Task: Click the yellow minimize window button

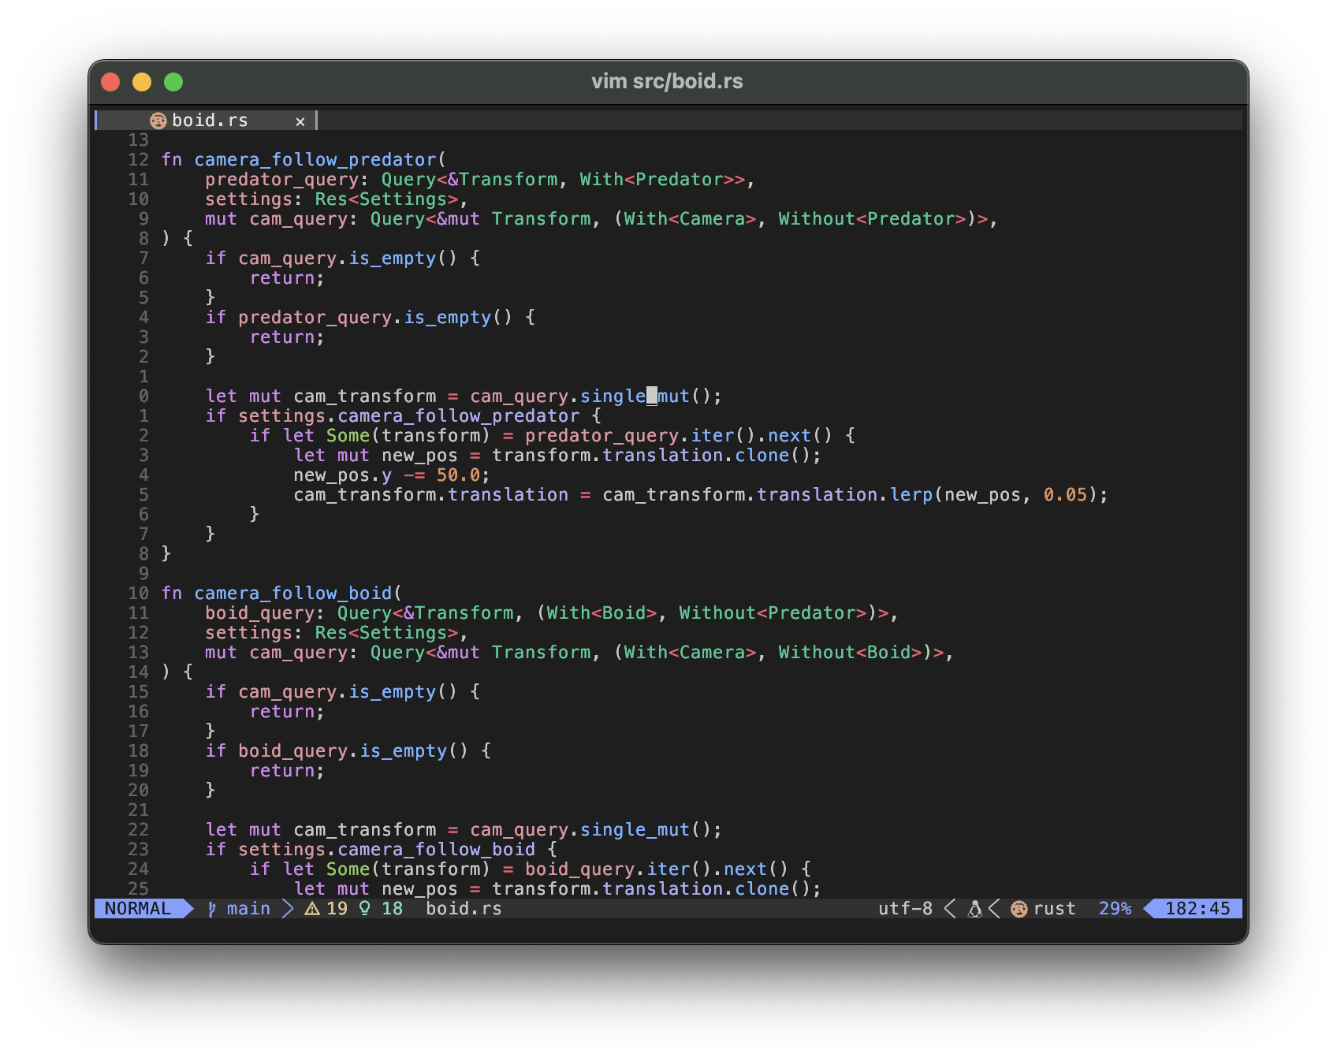Action: click(x=142, y=82)
